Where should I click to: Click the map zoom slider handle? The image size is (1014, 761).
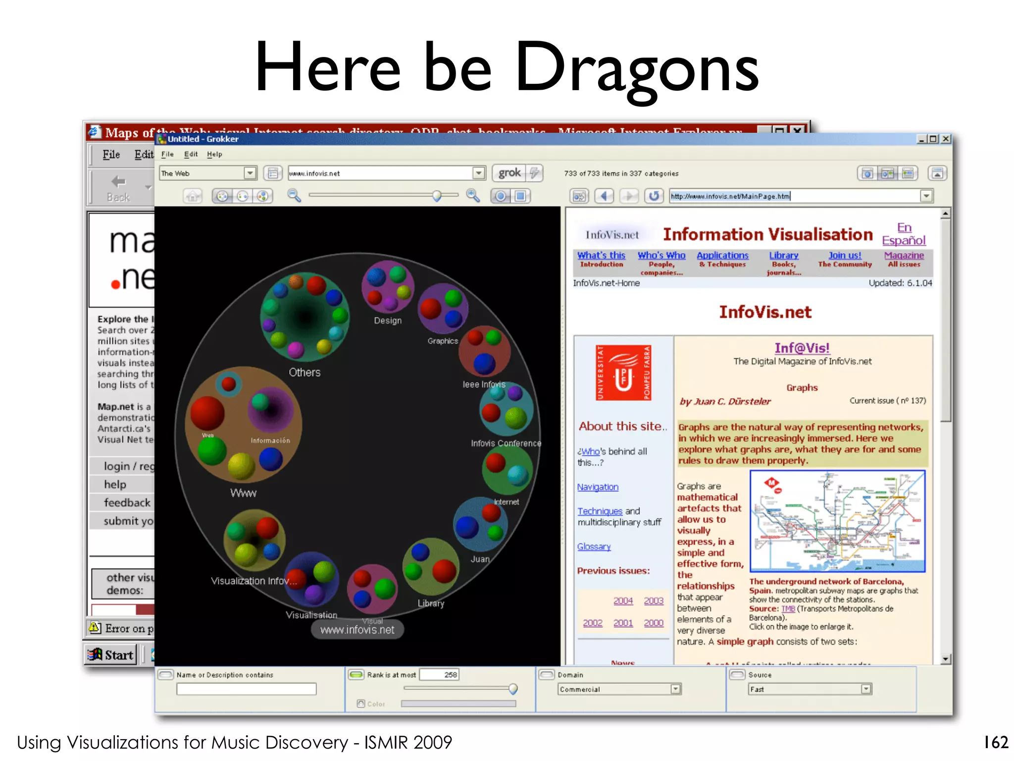437,196
